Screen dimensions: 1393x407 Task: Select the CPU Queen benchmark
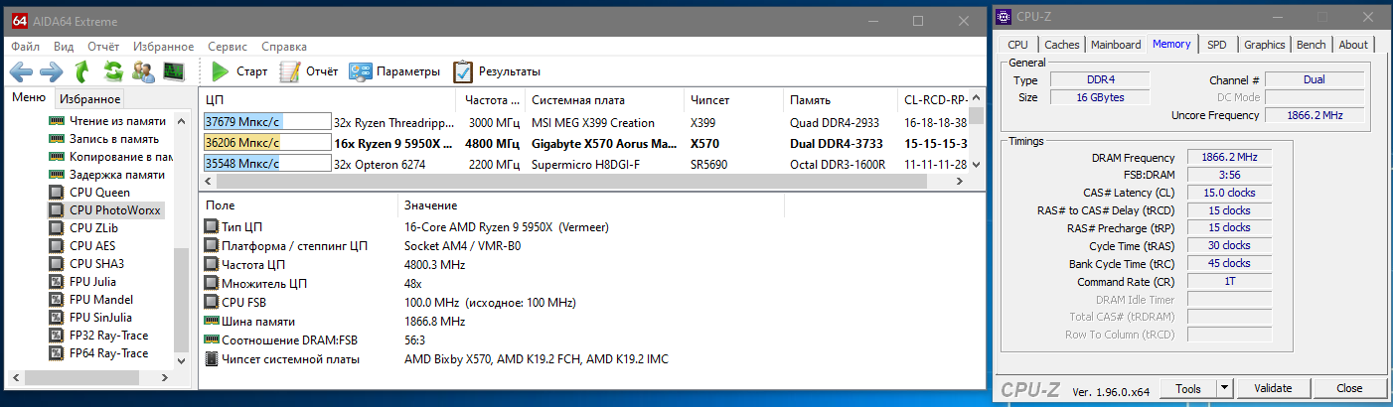point(99,193)
